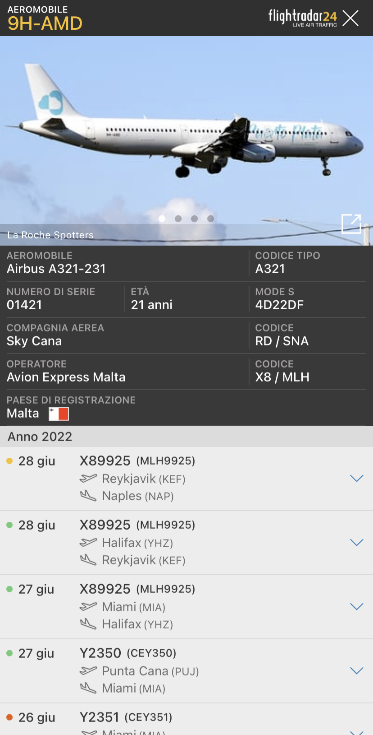Open the La Roche Spotters photo credit

(x=50, y=235)
